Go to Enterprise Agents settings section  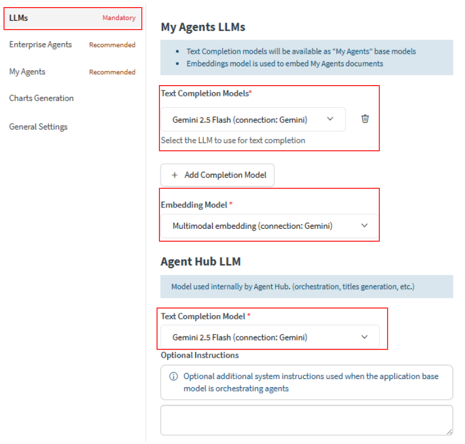tap(40, 45)
